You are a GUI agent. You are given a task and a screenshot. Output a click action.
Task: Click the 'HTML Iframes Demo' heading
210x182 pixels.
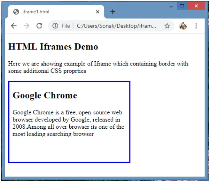pyautogui.click(x=53, y=47)
